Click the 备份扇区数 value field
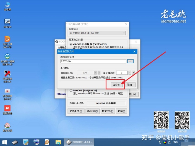The height and width of the screenshot is (146, 195). pyautogui.click(x=122, y=73)
